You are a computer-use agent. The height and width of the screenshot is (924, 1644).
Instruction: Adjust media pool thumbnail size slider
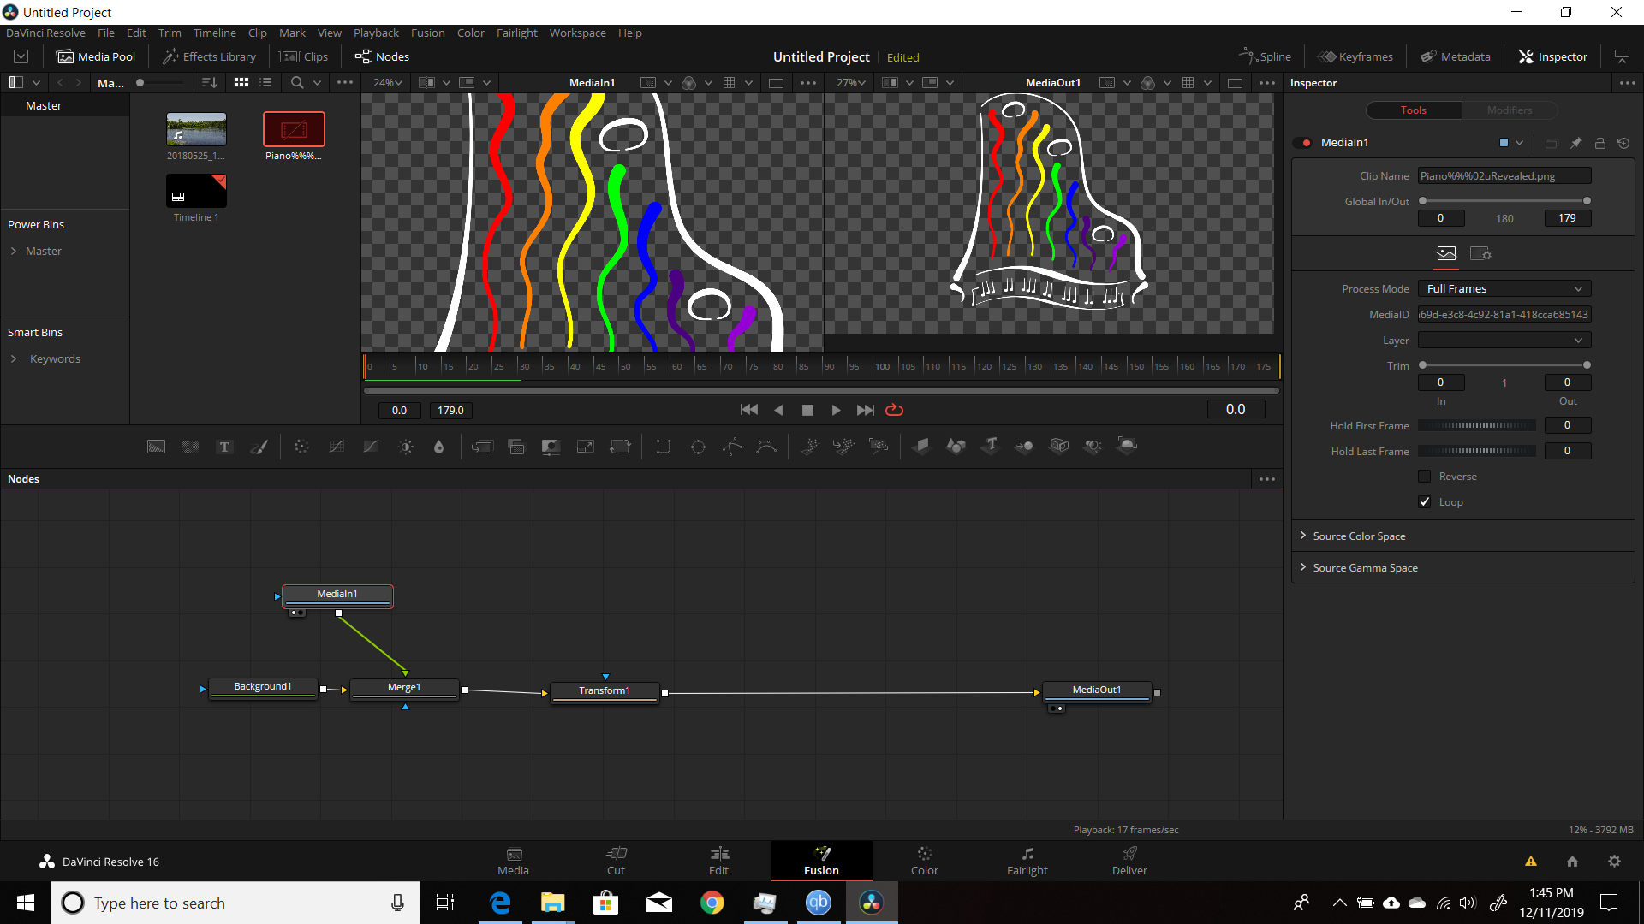tap(160, 83)
